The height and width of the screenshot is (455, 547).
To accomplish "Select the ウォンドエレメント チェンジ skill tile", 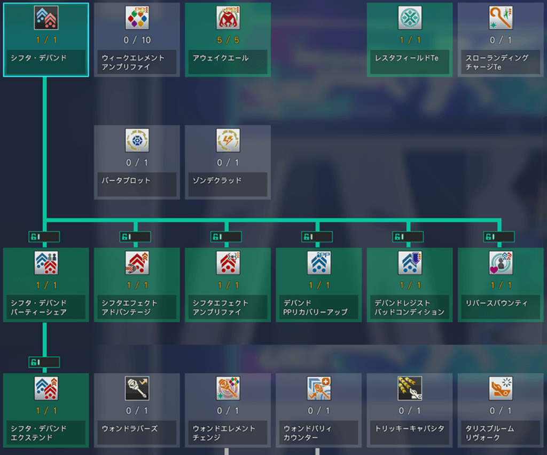I will pos(228,410).
